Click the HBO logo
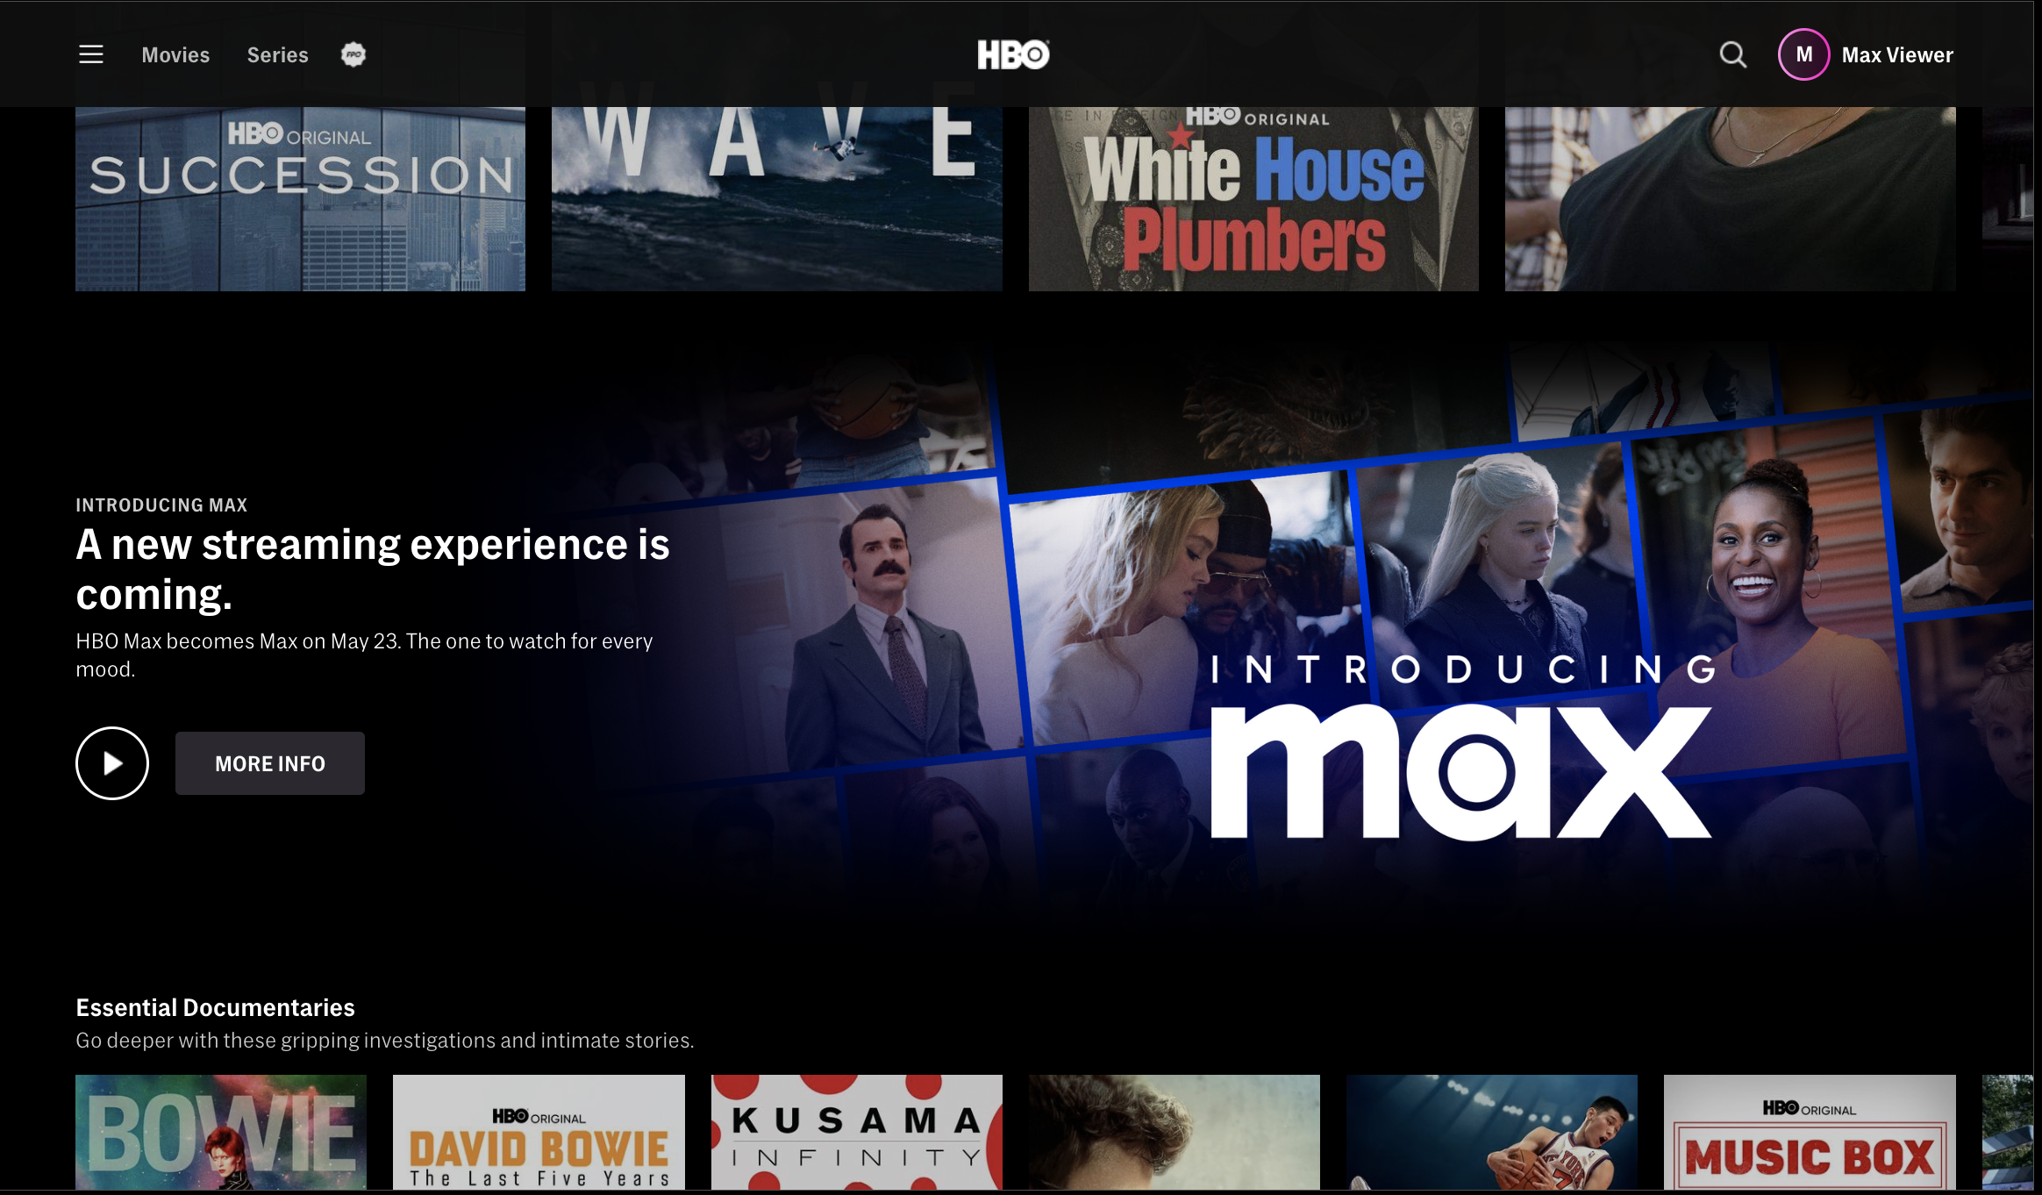 click(1013, 54)
